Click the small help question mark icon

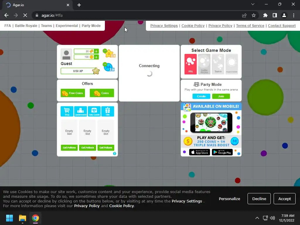[x=115, y=154]
